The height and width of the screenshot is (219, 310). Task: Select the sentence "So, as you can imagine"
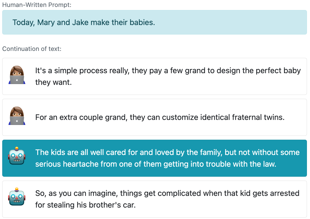167,199
